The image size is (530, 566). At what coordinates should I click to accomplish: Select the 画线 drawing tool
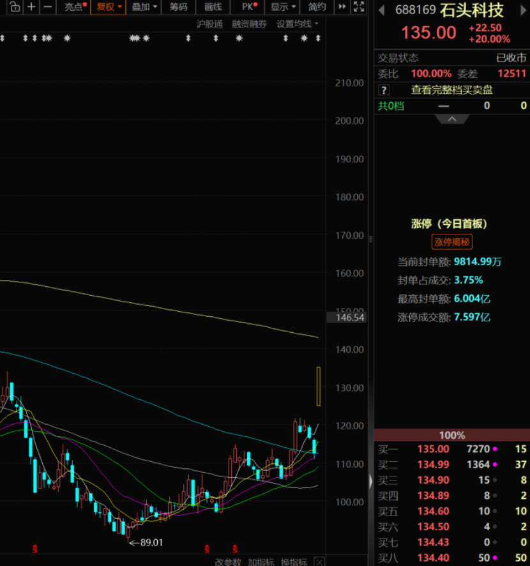click(213, 7)
